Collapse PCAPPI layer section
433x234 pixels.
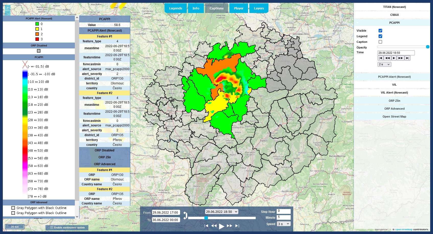(394, 23)
